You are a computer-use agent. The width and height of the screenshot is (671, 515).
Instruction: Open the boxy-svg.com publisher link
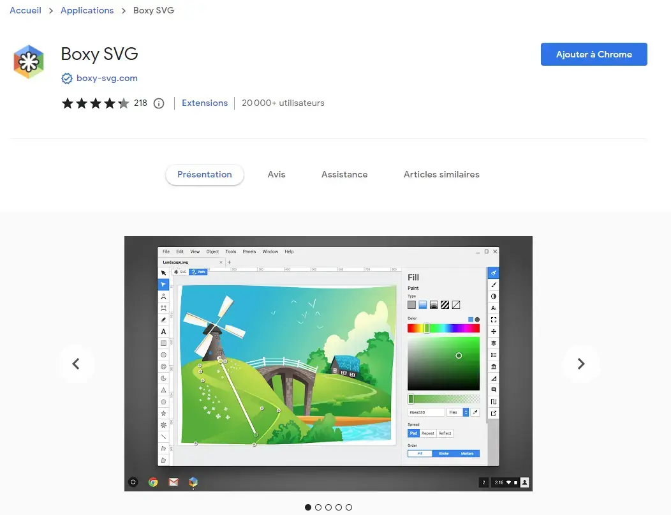pos(107,78)
